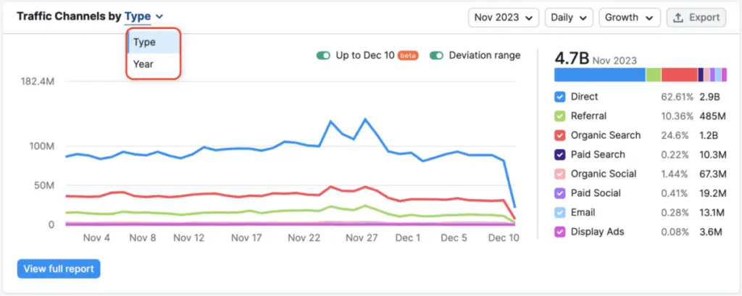Toggle the Paid Search checkbox
742x296 pixels.
point(559,155)
